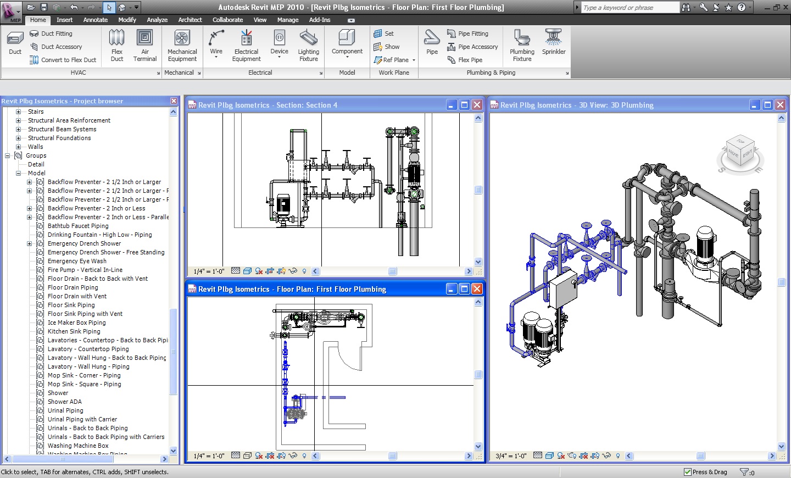This screenshot has width=791, height=478.
Task: Open the Annotate ribbon tab
Action: pyautogui.click(x=96, y=20)
